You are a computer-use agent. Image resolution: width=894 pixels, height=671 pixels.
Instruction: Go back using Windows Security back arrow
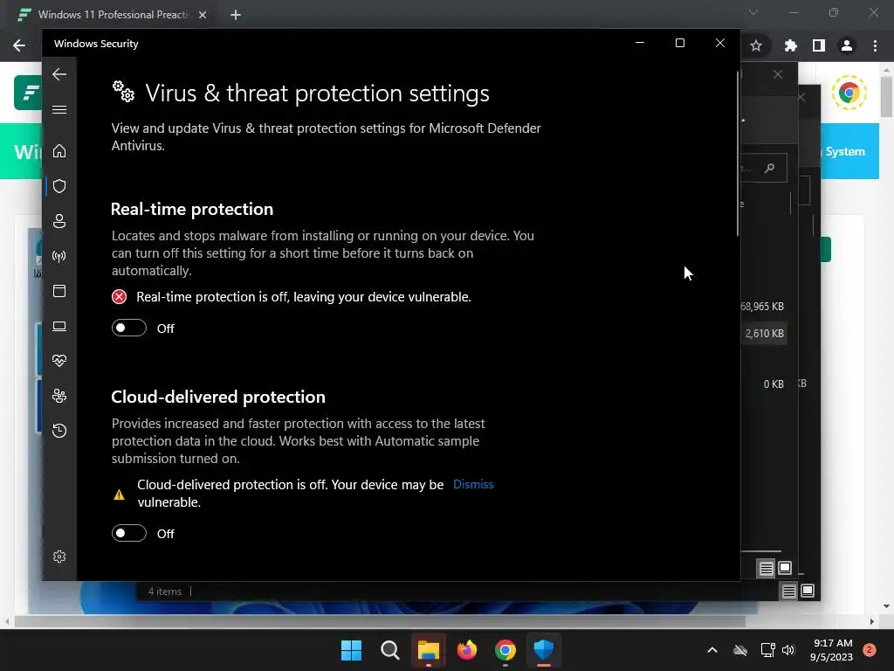click(x=59, y=74)
